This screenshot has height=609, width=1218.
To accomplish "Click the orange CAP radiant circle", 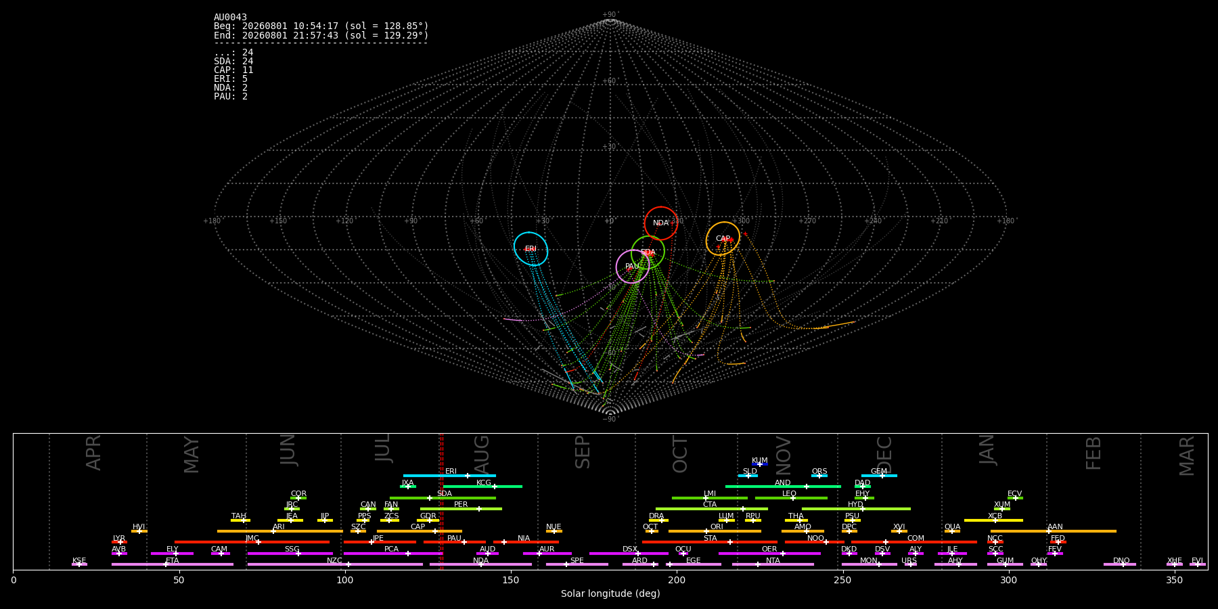I will click(x=723, y=239).
